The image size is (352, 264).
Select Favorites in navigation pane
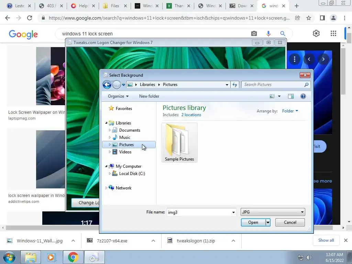pyautogui.click(x=124, y=109)
